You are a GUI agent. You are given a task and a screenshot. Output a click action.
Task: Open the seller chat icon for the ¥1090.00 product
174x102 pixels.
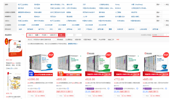click(39, 88)
